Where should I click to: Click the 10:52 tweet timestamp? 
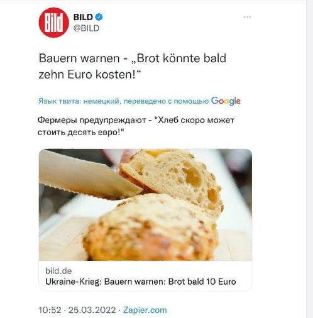click(x=50, y=310)
